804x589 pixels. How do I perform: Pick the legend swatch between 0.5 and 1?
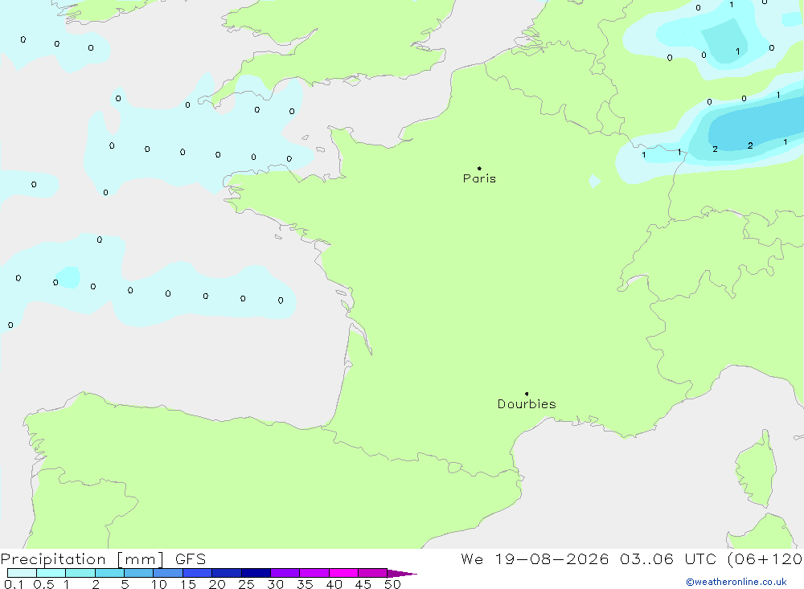click(51, 573)
